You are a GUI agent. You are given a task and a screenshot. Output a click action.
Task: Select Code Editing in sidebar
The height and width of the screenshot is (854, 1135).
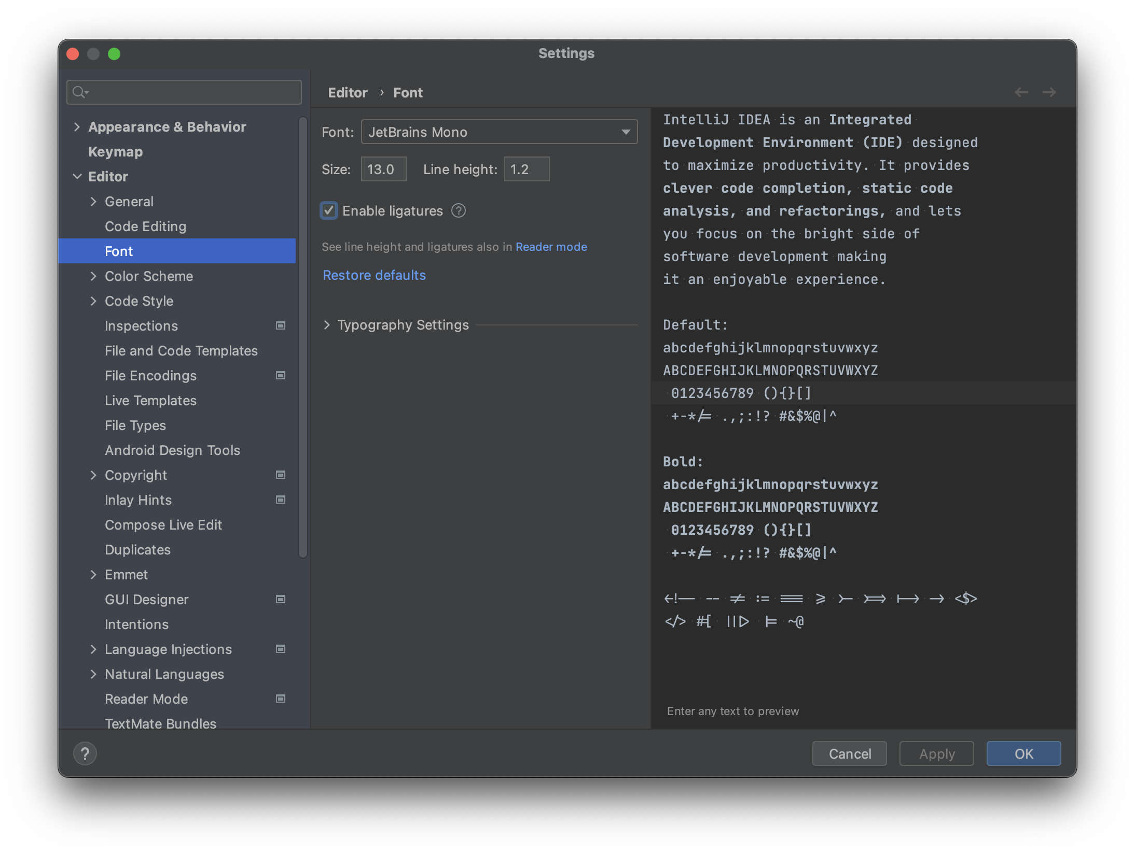[x=145, y=226]
